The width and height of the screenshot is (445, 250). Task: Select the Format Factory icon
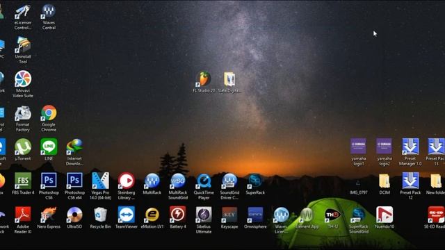coord(23,113)
